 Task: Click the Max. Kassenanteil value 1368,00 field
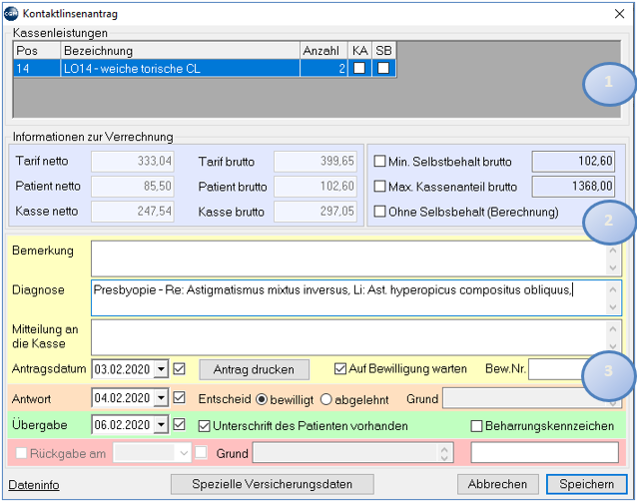(573, 187)
